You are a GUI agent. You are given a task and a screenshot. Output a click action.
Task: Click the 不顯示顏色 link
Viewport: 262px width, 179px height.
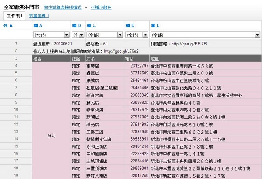(x=101, y=7)
